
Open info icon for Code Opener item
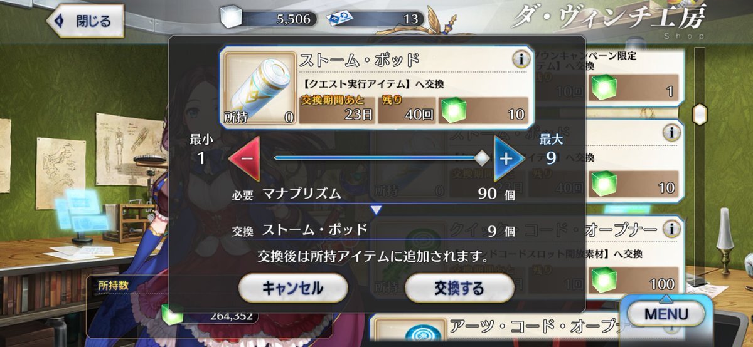671,229
